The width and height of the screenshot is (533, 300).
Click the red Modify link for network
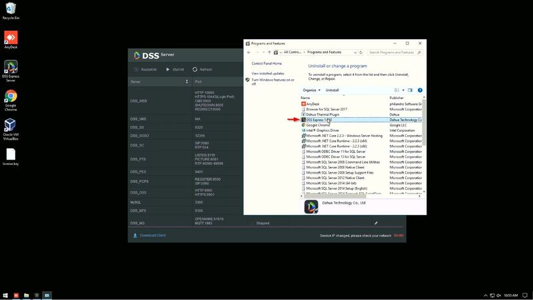click(398, 235)
